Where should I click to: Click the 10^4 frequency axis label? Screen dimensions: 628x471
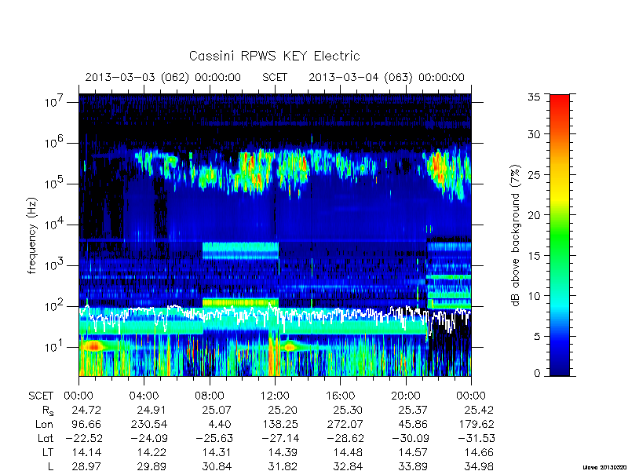pos(53,224)
